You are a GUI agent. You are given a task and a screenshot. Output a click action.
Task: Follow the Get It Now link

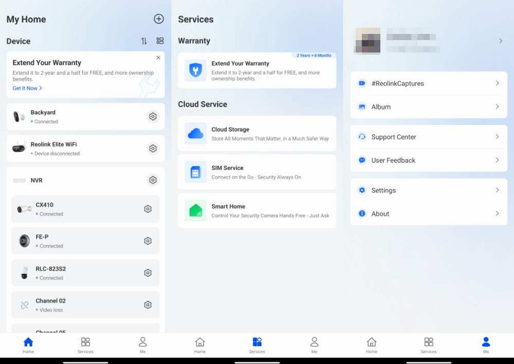point(27,88)
